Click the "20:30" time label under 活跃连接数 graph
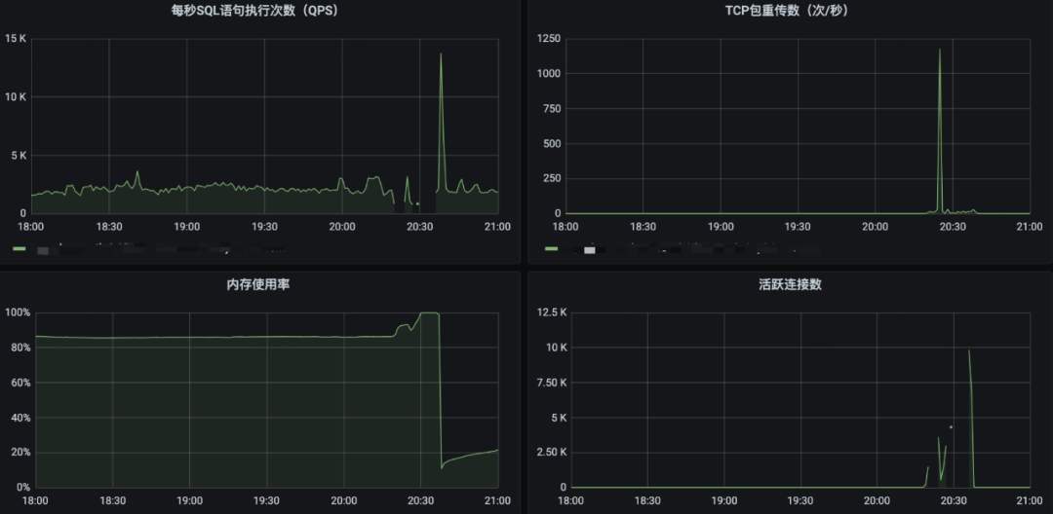The width and height of the screenshot is (1053, 514). coord(953,500)
